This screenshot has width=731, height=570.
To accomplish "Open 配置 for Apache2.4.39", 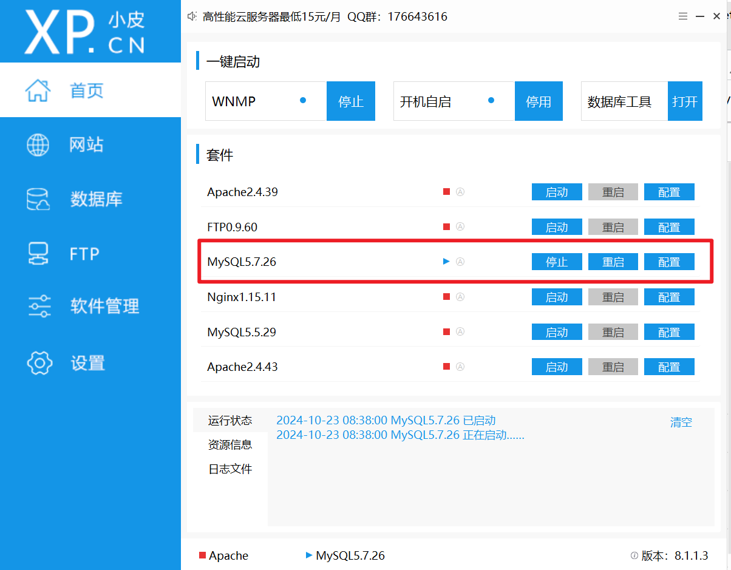I will tap(669, 192).
